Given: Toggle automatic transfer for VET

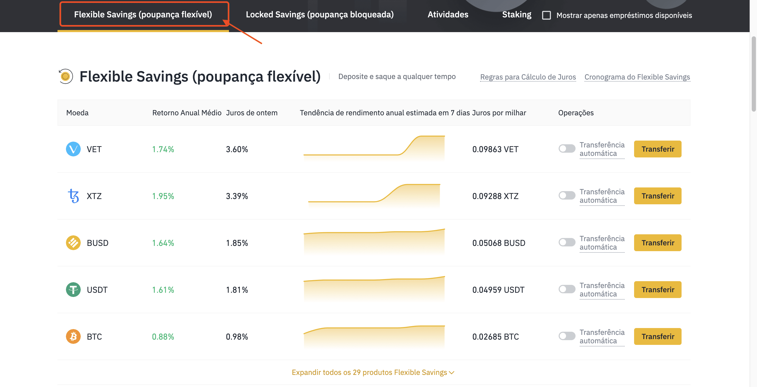Looking at the screenshot, I should tap(567, 149).
